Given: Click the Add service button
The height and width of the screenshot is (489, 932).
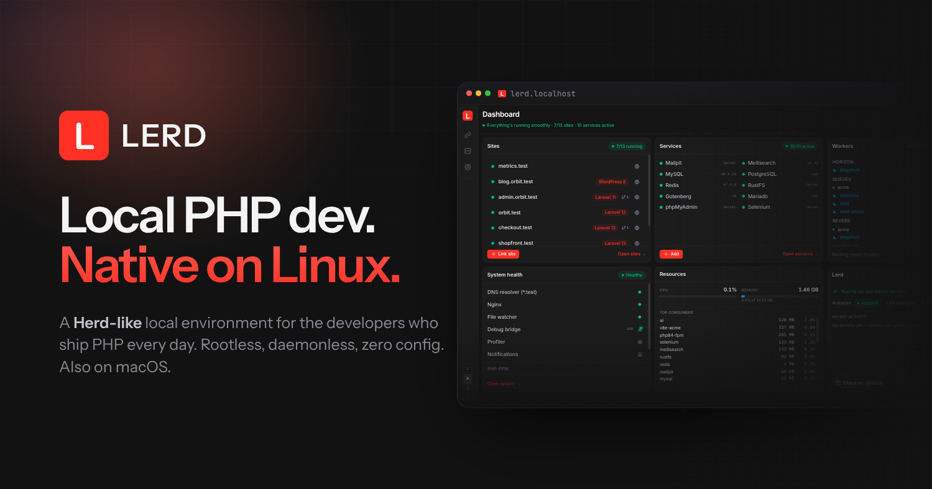Looking at the screenshot, I should pos(671,254).
